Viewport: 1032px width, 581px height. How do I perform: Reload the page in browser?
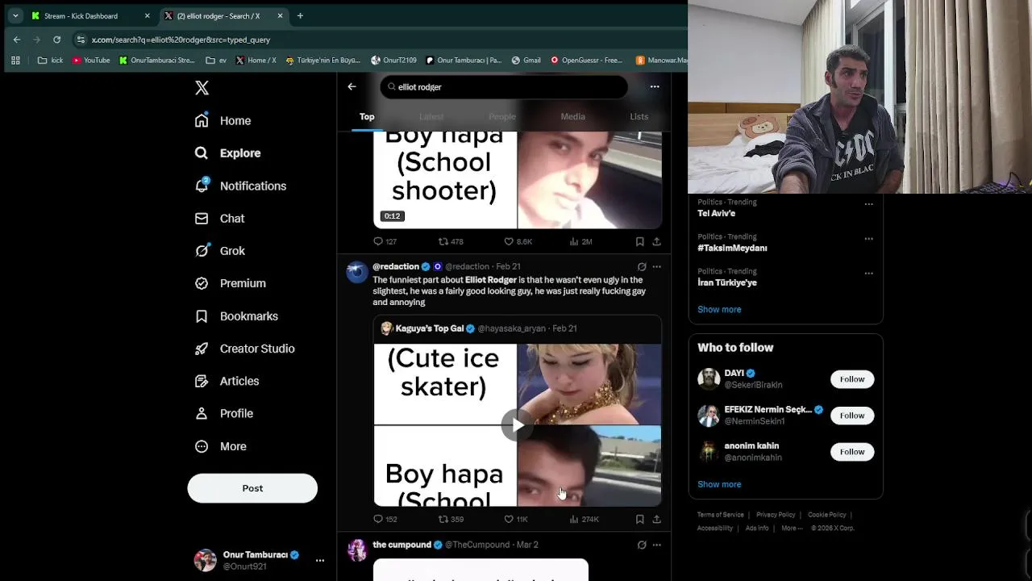[x=56, y=40]
